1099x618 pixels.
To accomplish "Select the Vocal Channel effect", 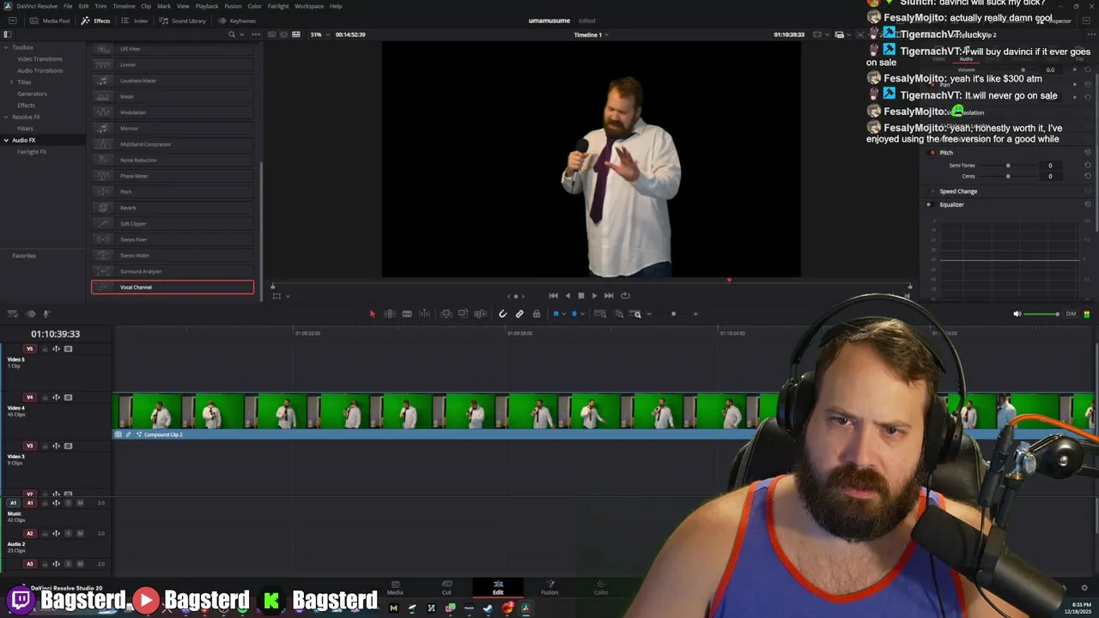I will pyautogui.click(x=173, y=287).
